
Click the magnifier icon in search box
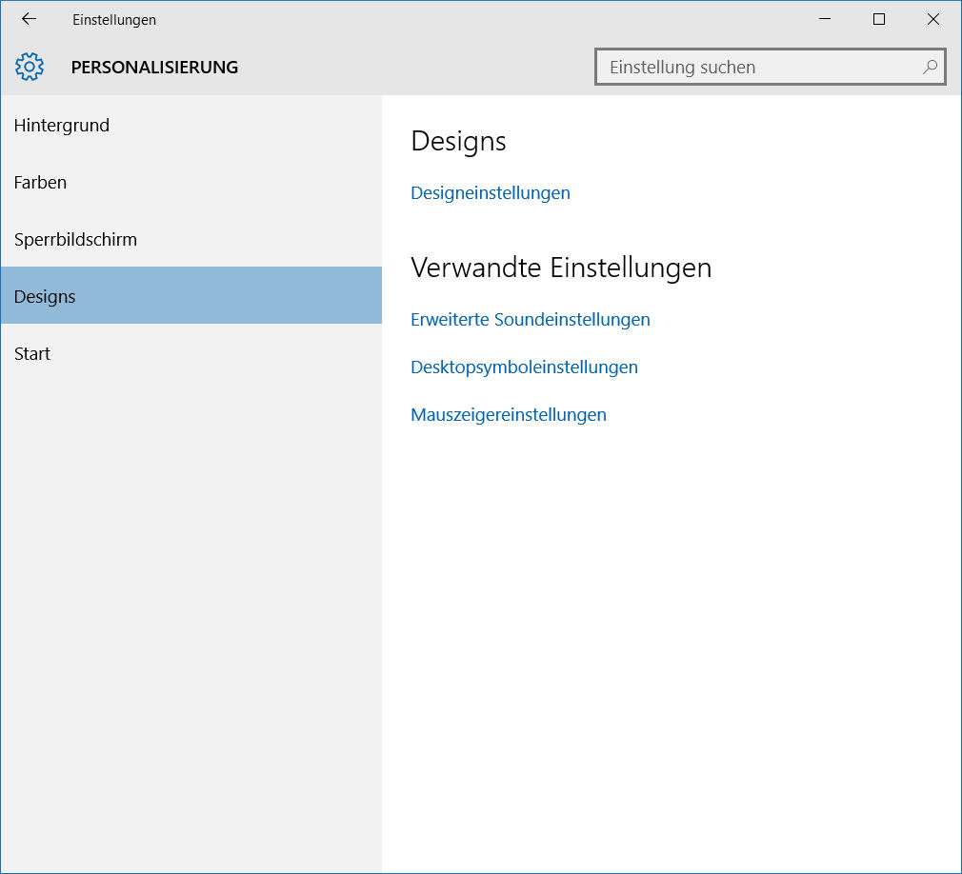coord(930,67)
